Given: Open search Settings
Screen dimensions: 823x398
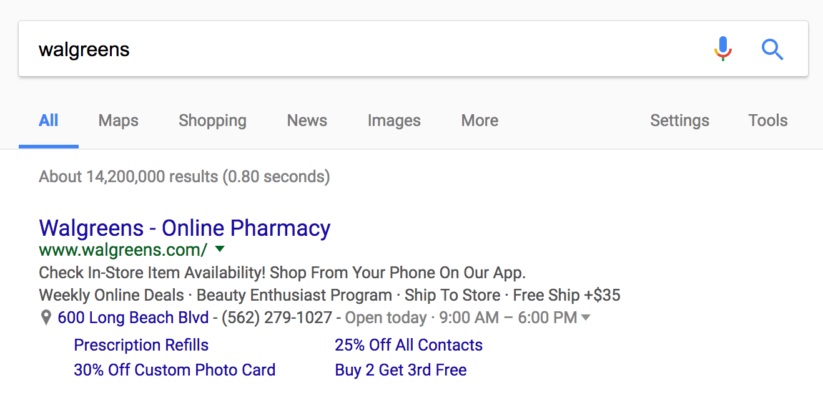Looking at the screenshot, I should coord(679,120).
